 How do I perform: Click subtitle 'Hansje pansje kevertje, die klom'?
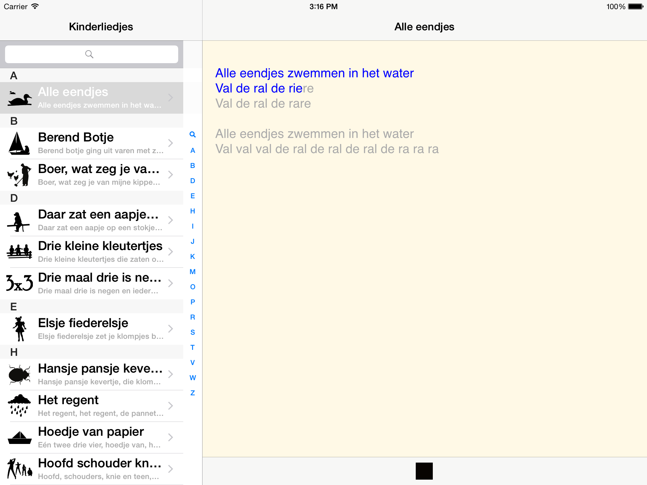[99, 382]
